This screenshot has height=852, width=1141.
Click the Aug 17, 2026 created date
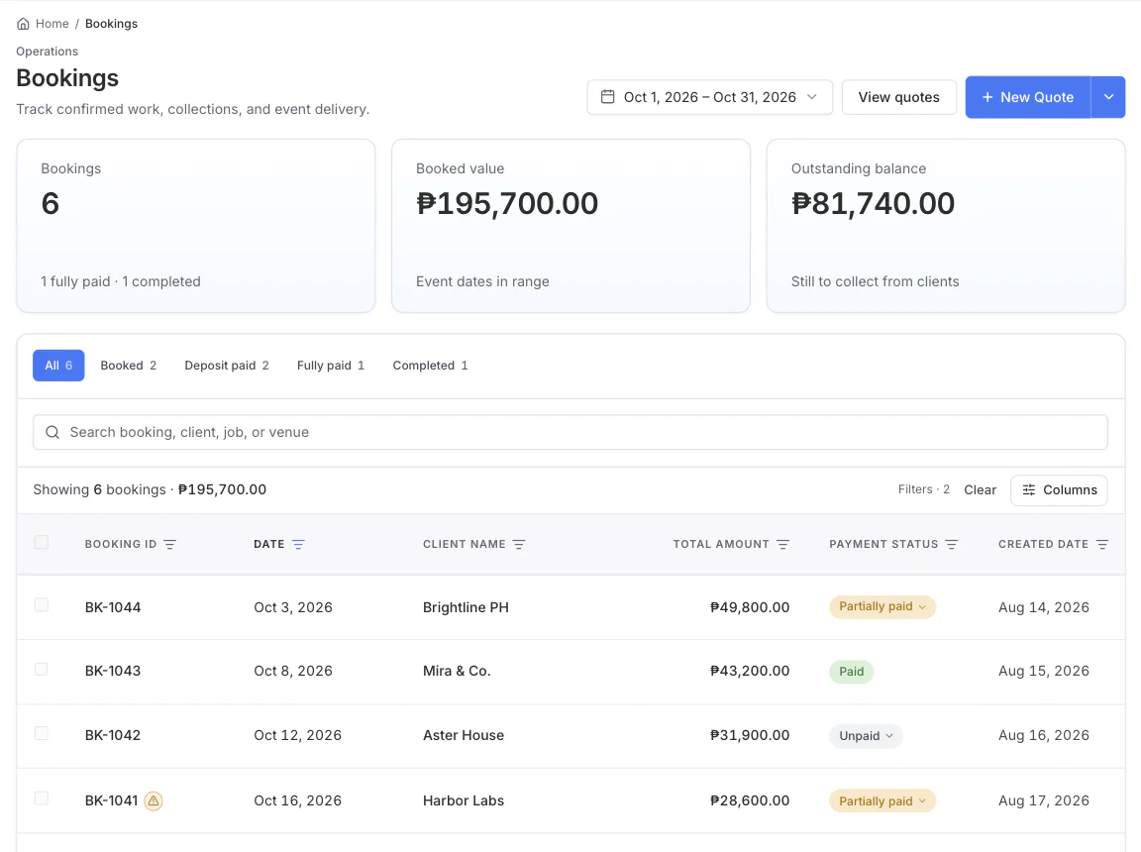click(x=1044, y=800)
